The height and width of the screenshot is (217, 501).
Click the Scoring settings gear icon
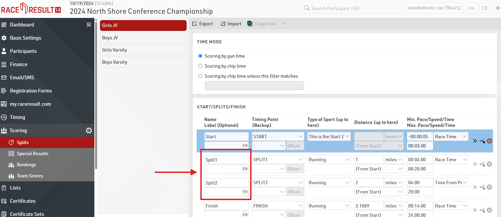click(x=89, y=130)
